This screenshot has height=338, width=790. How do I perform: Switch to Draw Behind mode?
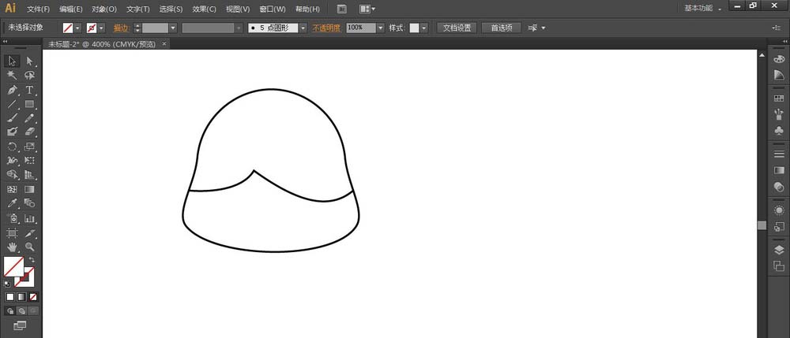point(21,311)
